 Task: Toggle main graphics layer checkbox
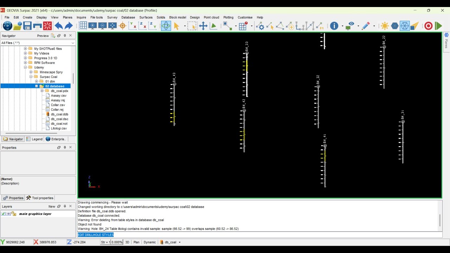click(x=3, y=214)
